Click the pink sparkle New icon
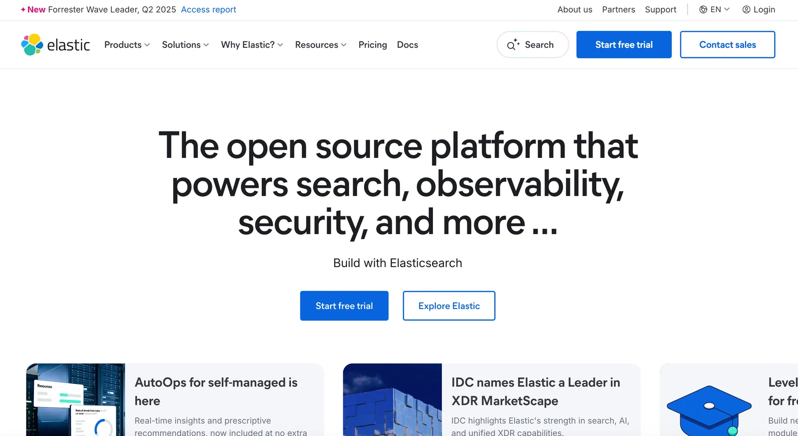798x436 pixels. point(23,9)
